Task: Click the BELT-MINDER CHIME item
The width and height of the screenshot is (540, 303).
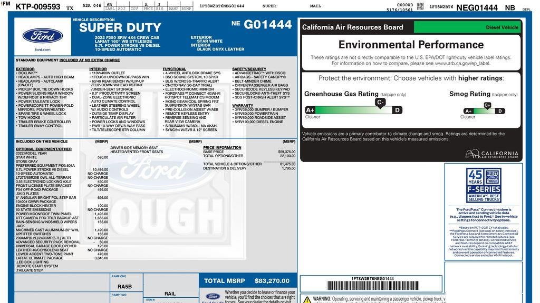Action: [253, 82]
